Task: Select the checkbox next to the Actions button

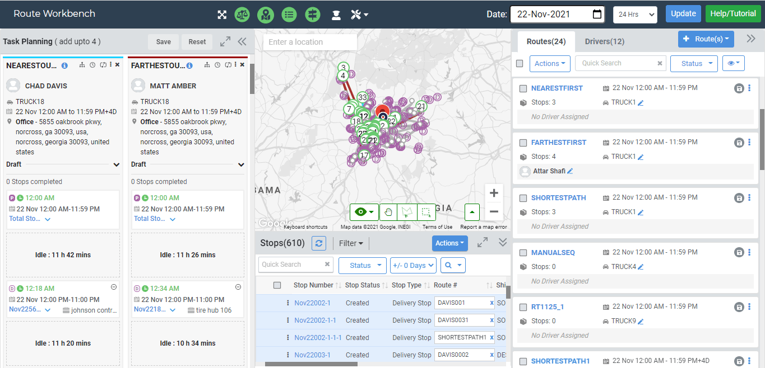Action: click(521, 63)
